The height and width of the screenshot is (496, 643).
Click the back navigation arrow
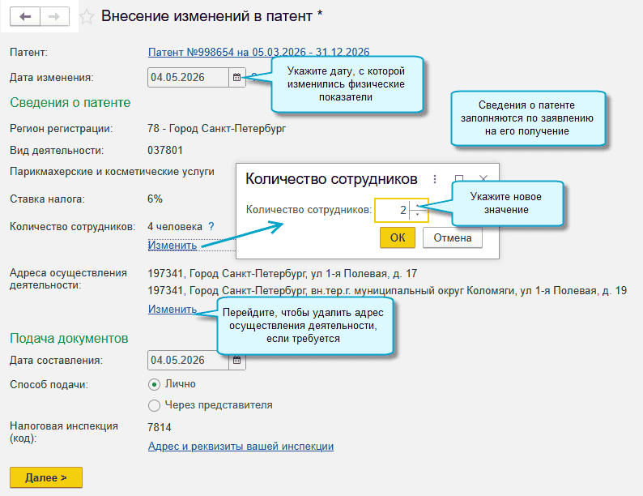[25, 17]
